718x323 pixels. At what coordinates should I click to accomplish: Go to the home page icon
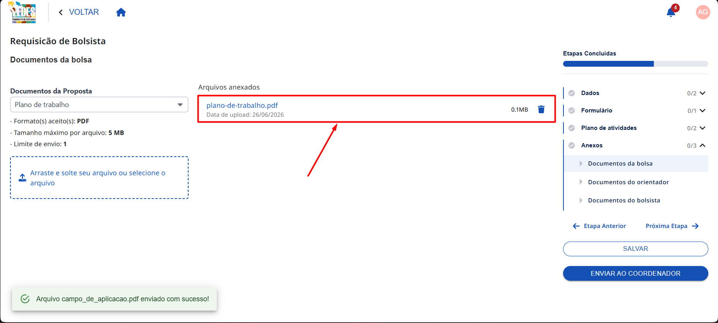pyautogui.click(x=121, y=12)
